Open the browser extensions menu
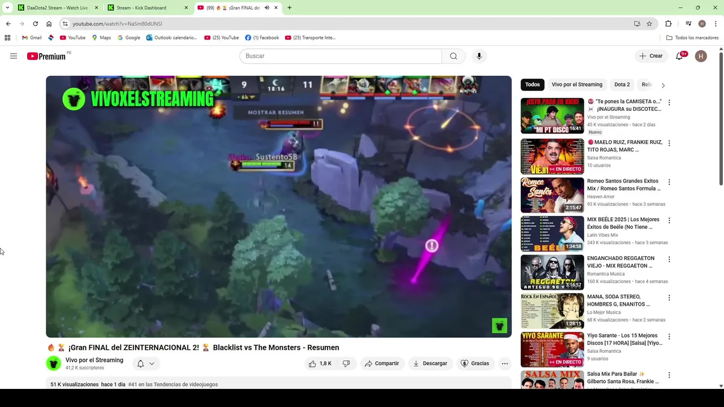 668,24
